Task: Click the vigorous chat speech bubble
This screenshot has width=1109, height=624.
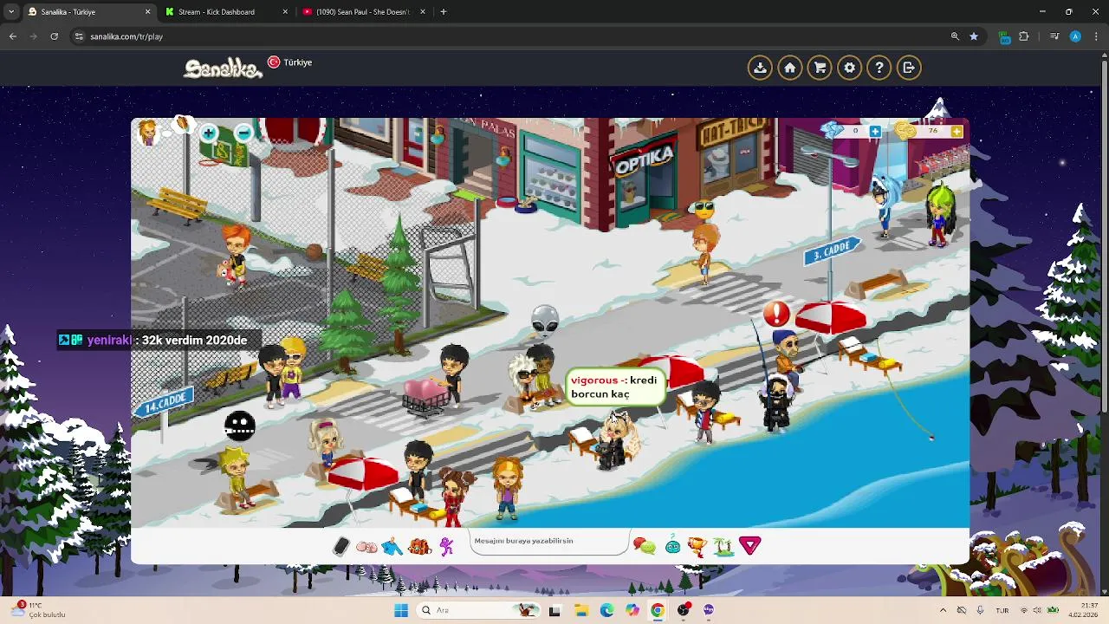Action: (614, 387)
